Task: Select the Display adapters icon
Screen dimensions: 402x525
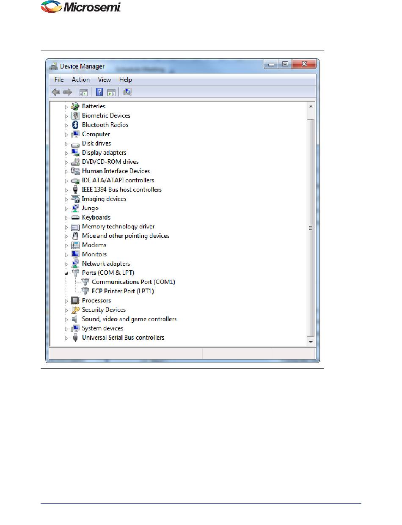Action: [x=75, y=153]
